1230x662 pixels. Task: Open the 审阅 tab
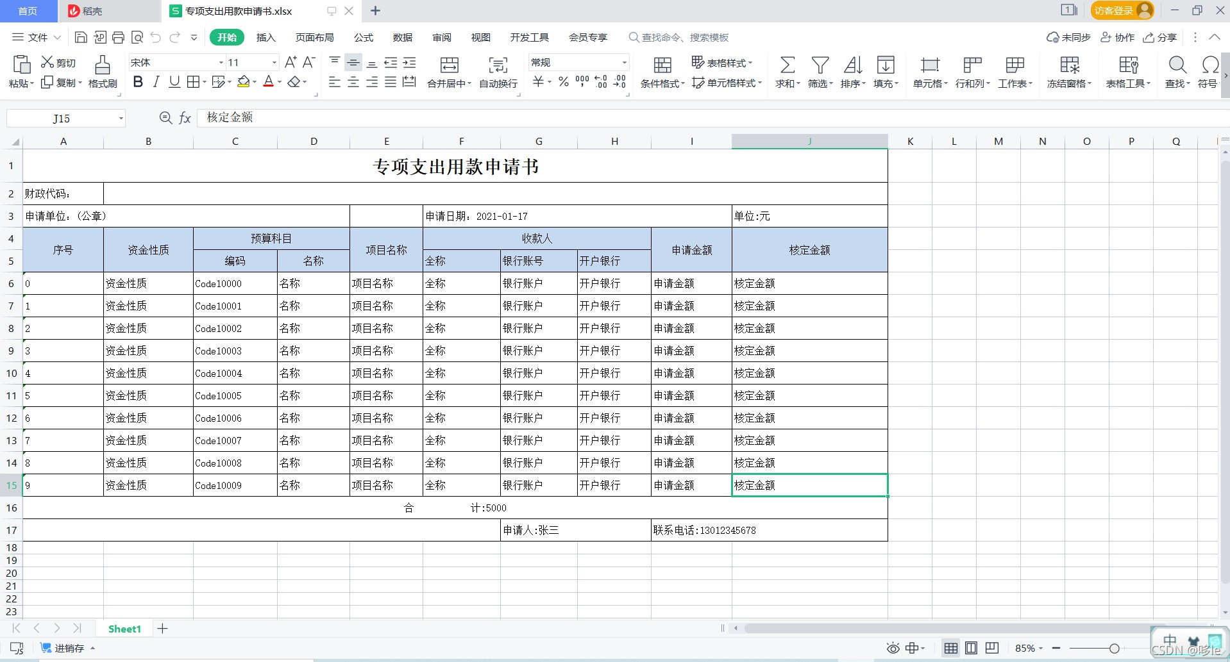[x=442, y=37]
